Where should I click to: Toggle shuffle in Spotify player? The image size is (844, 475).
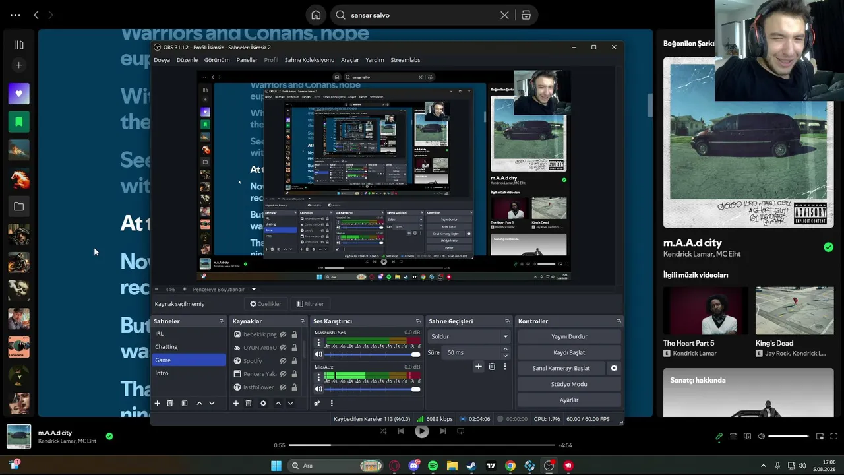383,431
